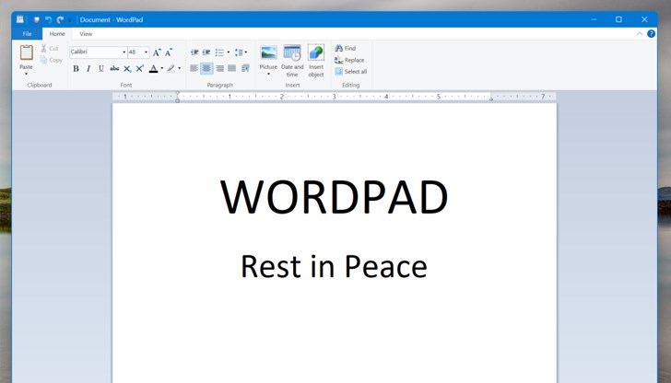Justify the text

(232, 68)
